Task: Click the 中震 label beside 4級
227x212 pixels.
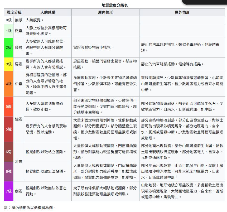Action: (x=18, y=84)
